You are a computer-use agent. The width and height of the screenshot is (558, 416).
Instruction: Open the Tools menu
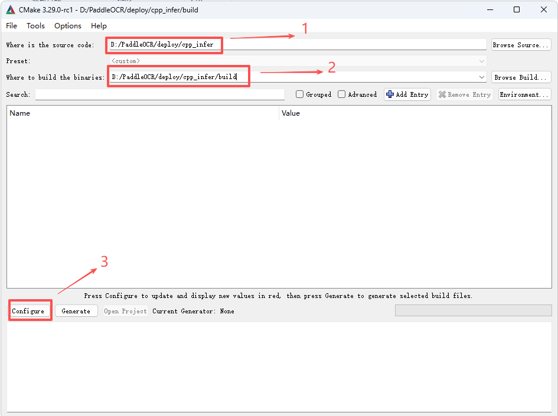coord(35,25)
